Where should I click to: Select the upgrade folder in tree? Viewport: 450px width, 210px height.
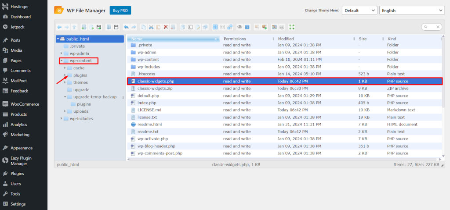coord(81,90)
